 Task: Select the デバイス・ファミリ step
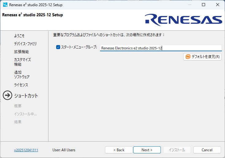coord(25,44)
